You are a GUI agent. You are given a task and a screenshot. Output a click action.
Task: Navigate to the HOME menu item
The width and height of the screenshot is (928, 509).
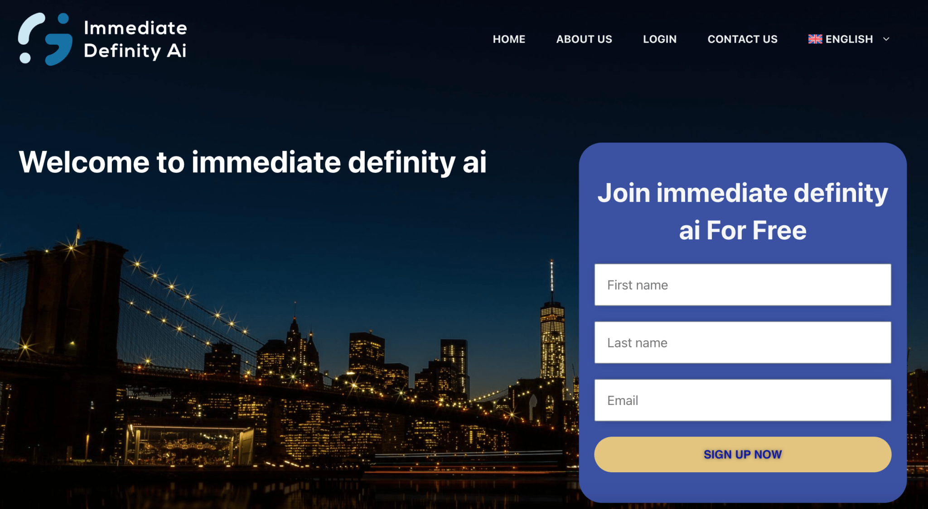(509, 39)
